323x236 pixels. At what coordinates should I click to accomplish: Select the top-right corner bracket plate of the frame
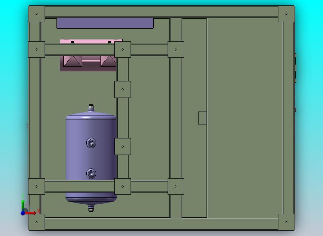pos(286,14)
